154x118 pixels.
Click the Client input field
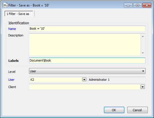pos(85,87)
